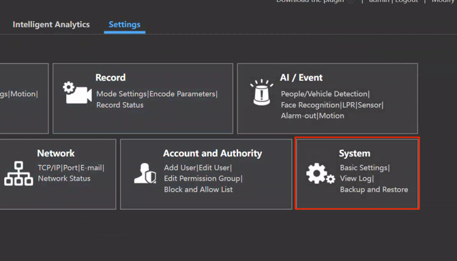Open View Log under System
457x261 pixels.
(355, 179)
